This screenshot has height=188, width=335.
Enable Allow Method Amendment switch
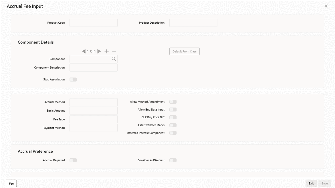173,102
